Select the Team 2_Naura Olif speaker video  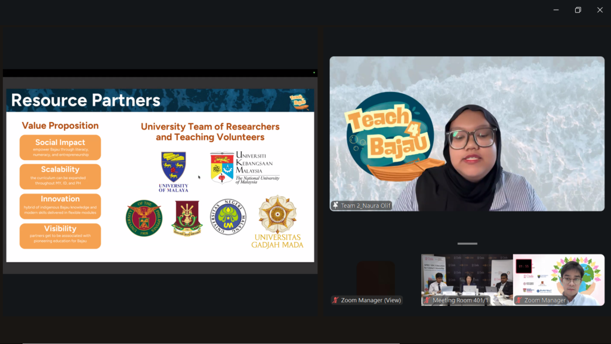(467, 134)
